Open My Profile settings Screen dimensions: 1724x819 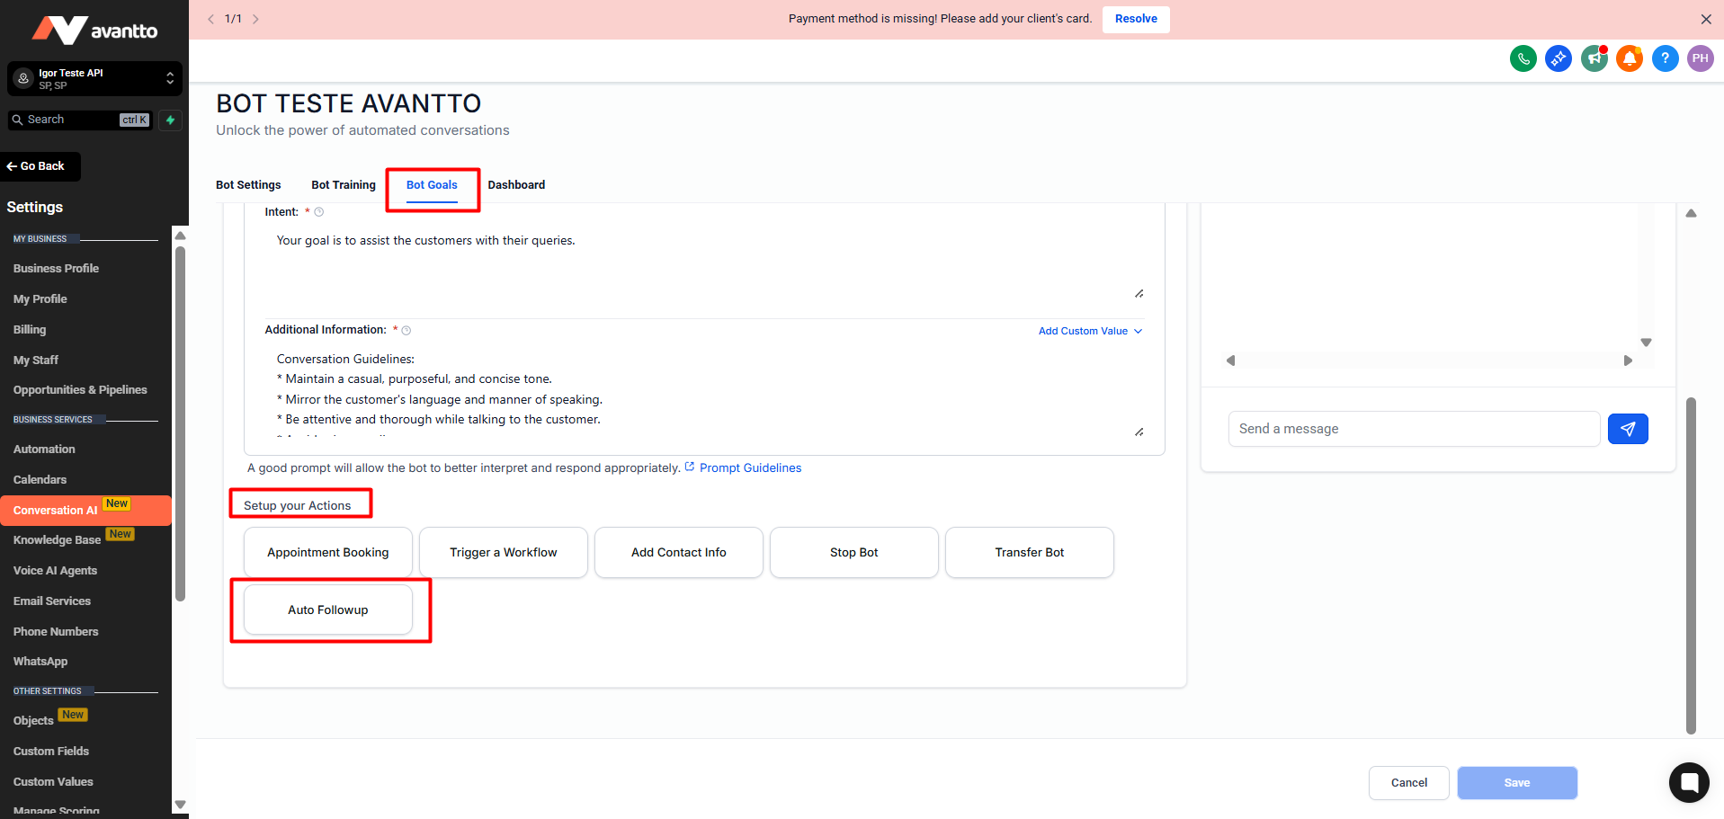tap(40, 299)
